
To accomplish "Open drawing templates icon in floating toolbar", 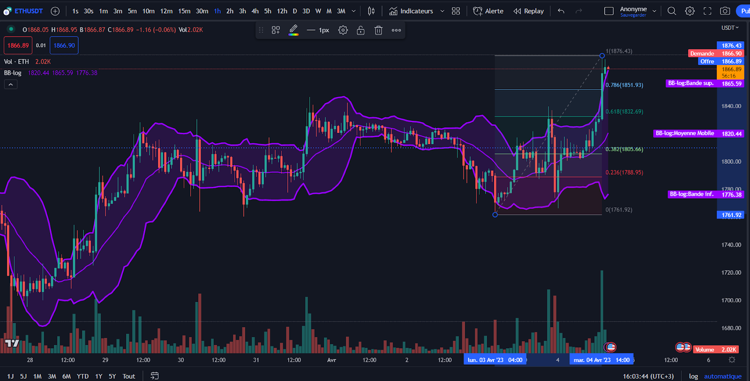I will pyautogui.click(x=276, y=30).
